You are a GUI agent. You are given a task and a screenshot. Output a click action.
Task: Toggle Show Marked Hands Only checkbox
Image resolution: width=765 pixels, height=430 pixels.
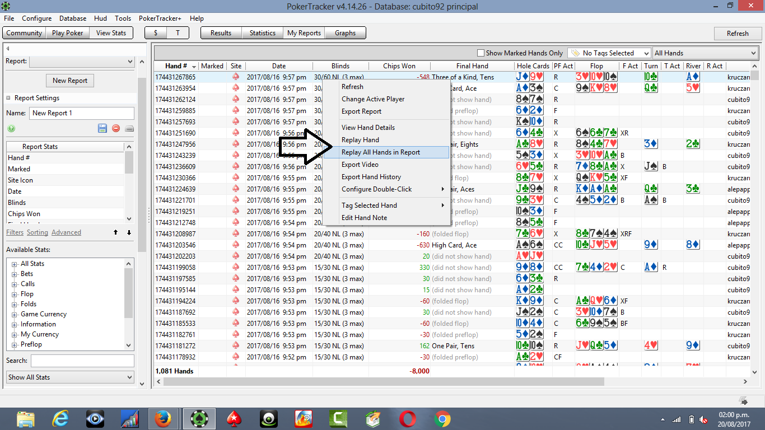click(x=481, y=53)
